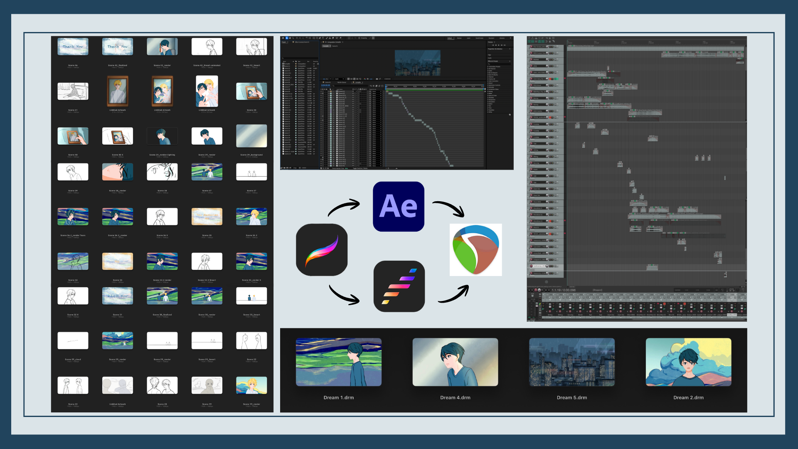Open the Scene 40 X thumbnail
This screenshot has height=449, width=798.
(x=118, y=136)
